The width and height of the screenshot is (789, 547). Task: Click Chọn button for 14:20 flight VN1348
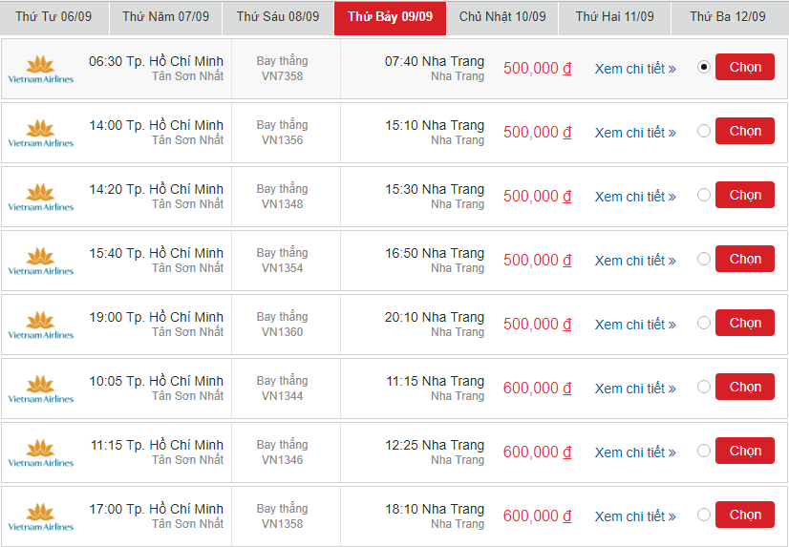click(x=745, y=195)
